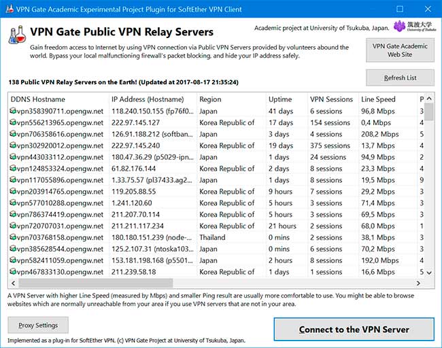Viewport: 442px width, 348px height.
Task: Click the horizontal scrollbar thumb
Action: tap(96, 283)
